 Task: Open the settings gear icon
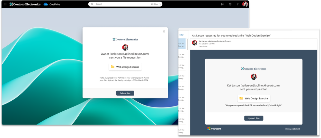pos(230,4)
